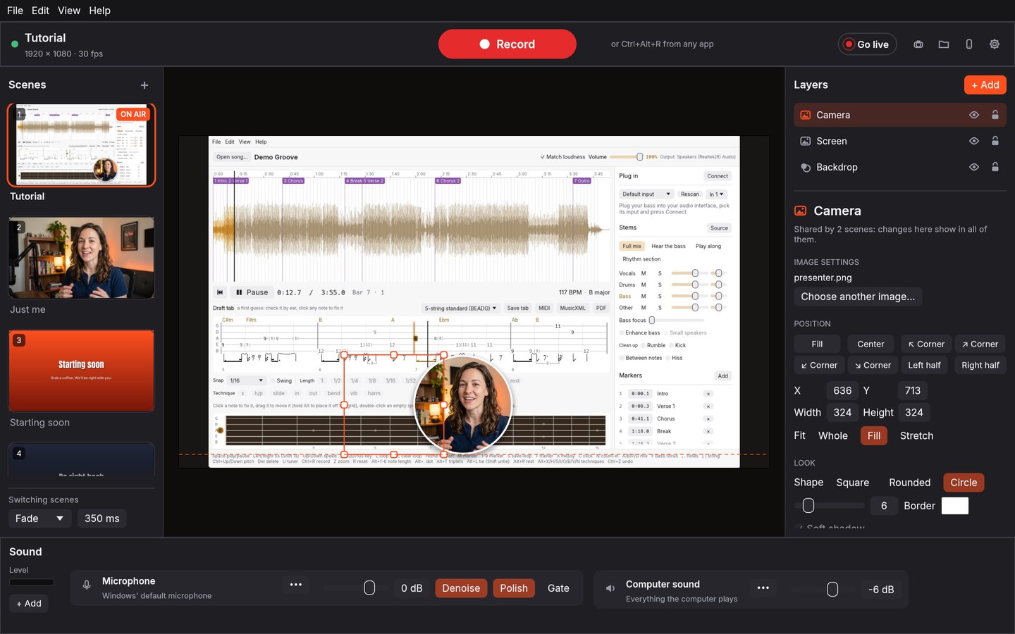Click the white Border color swatch
Viewport: 1015px width, 634px height.
[955, 506]
